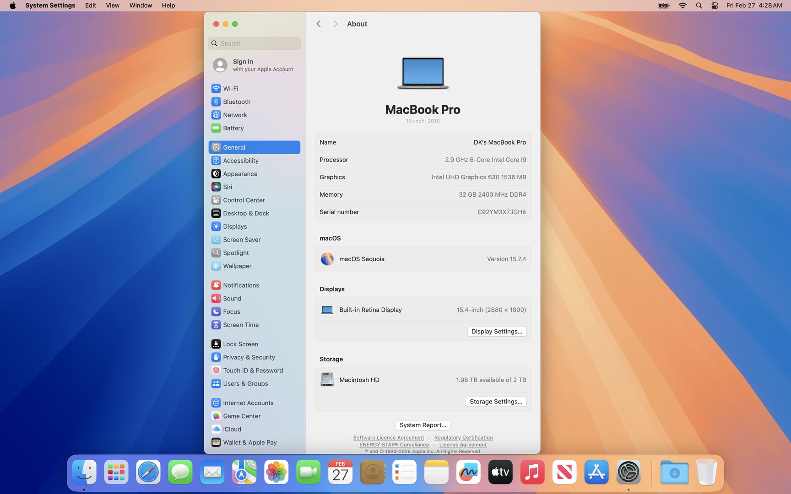791x494 pixels.
Task: Open Siri settings
Action: click(228, 187)
